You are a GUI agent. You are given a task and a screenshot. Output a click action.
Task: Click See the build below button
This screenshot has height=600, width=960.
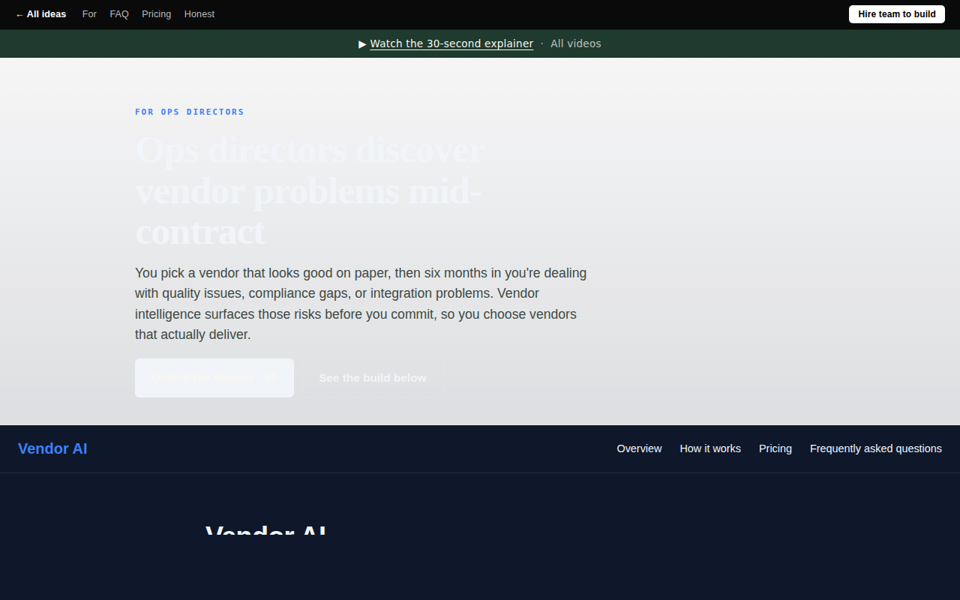click(x=373, y=378)
